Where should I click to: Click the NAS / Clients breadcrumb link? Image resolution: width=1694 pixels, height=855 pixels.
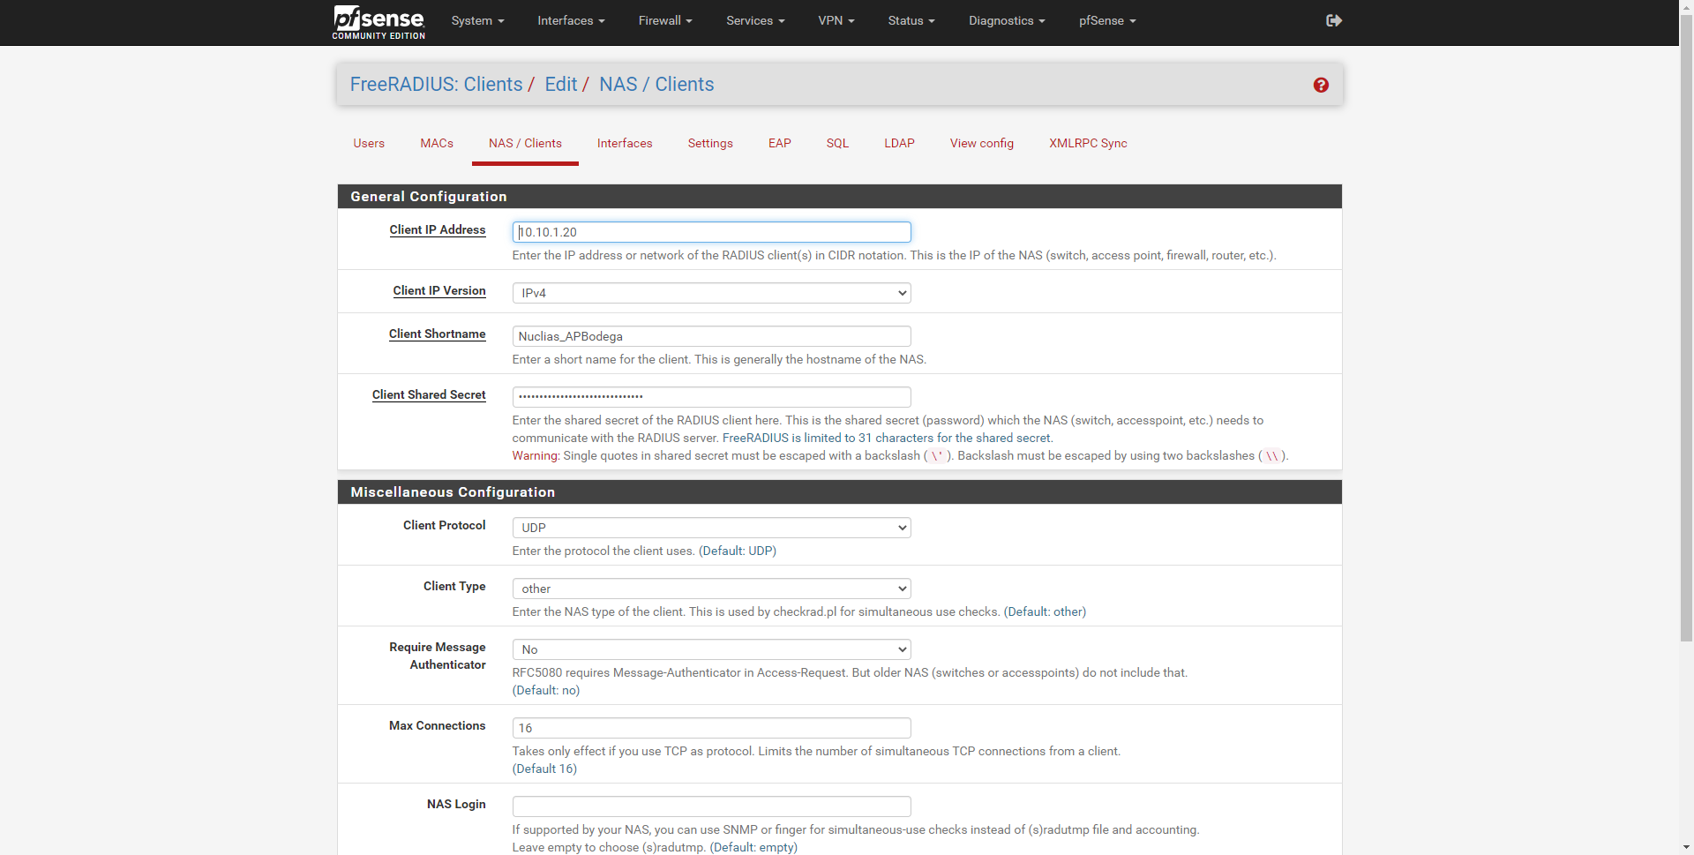[656, 84]
